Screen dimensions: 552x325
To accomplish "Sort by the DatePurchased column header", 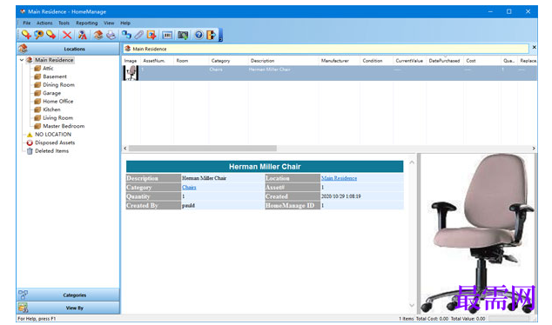I will coord(445,61).
